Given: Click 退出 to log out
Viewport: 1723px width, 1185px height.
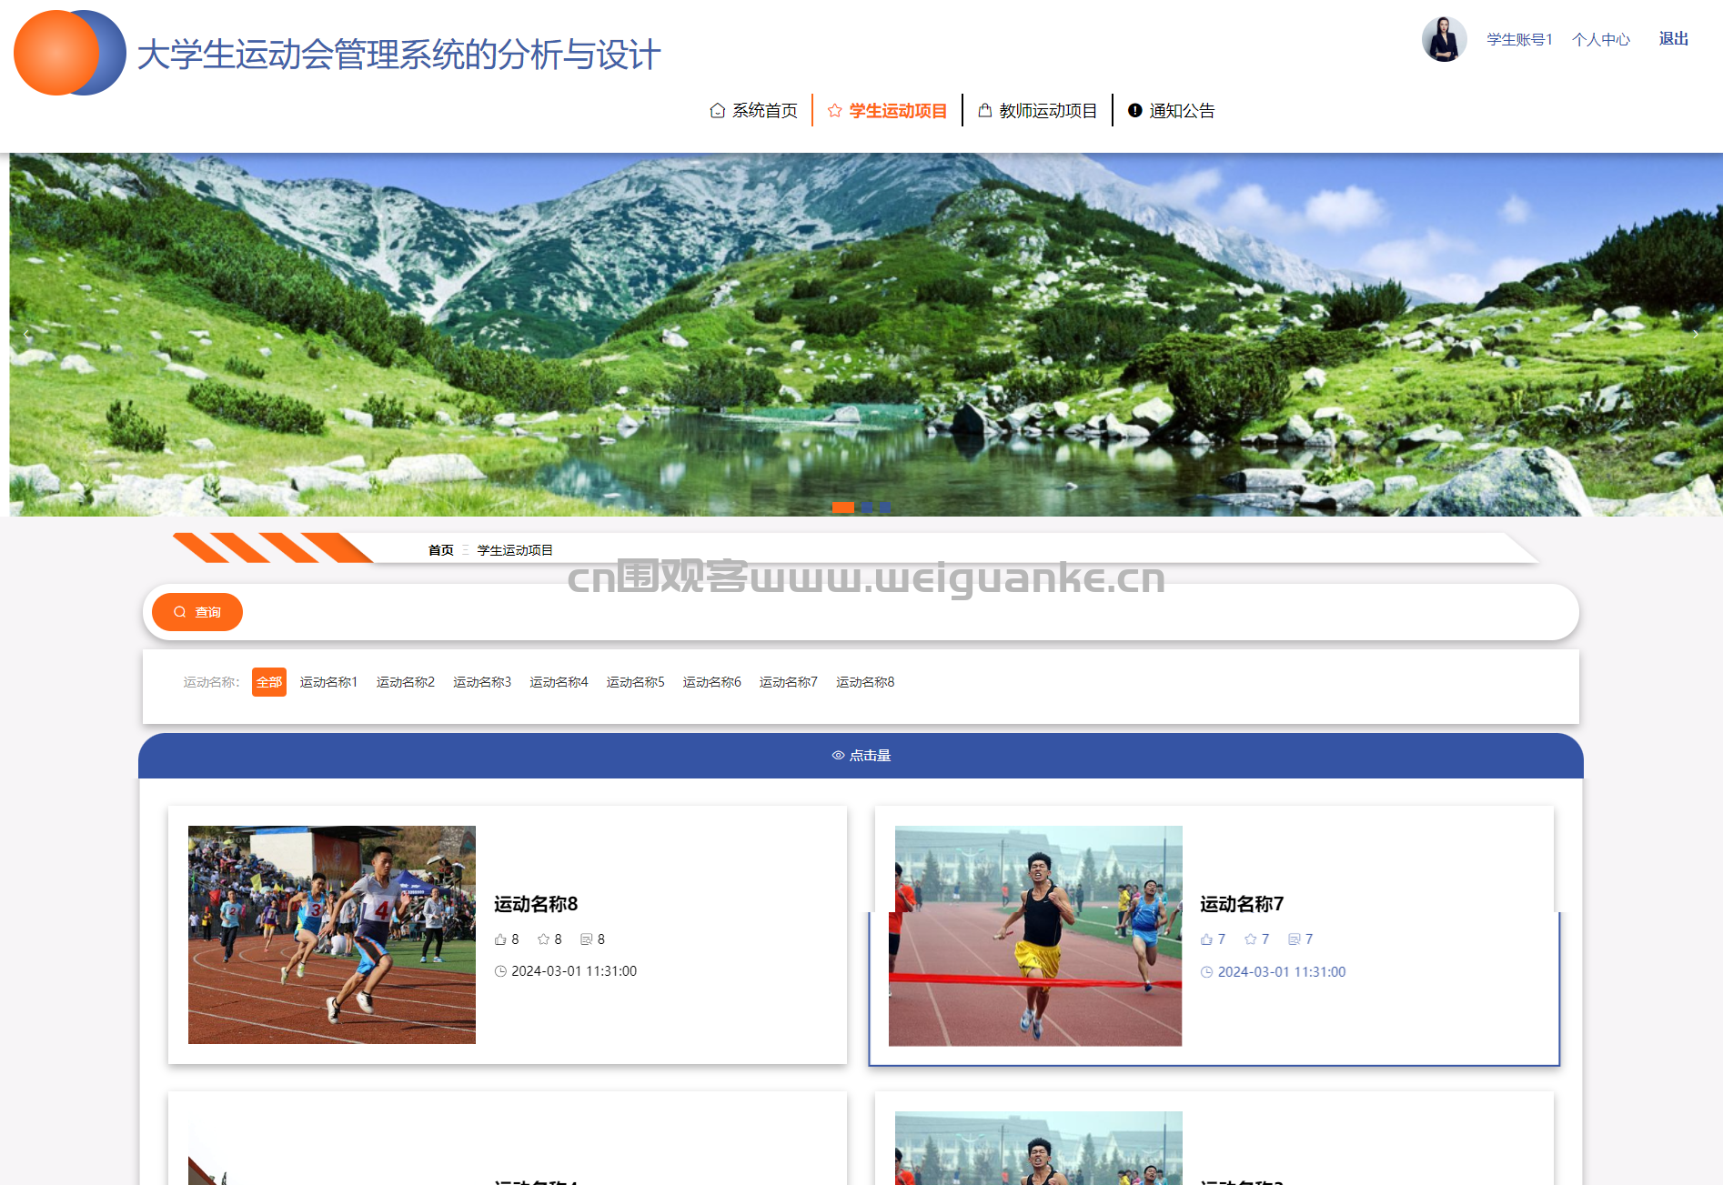Looking at the screenshot, I should pyautogui.click(x=1673, y=38).
